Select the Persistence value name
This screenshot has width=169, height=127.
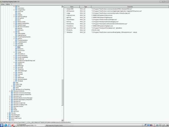(70, 26)
